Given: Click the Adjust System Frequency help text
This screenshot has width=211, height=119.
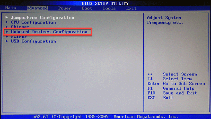Looking at the screenshot, I should pyautogui.click(x=165, y=20).
